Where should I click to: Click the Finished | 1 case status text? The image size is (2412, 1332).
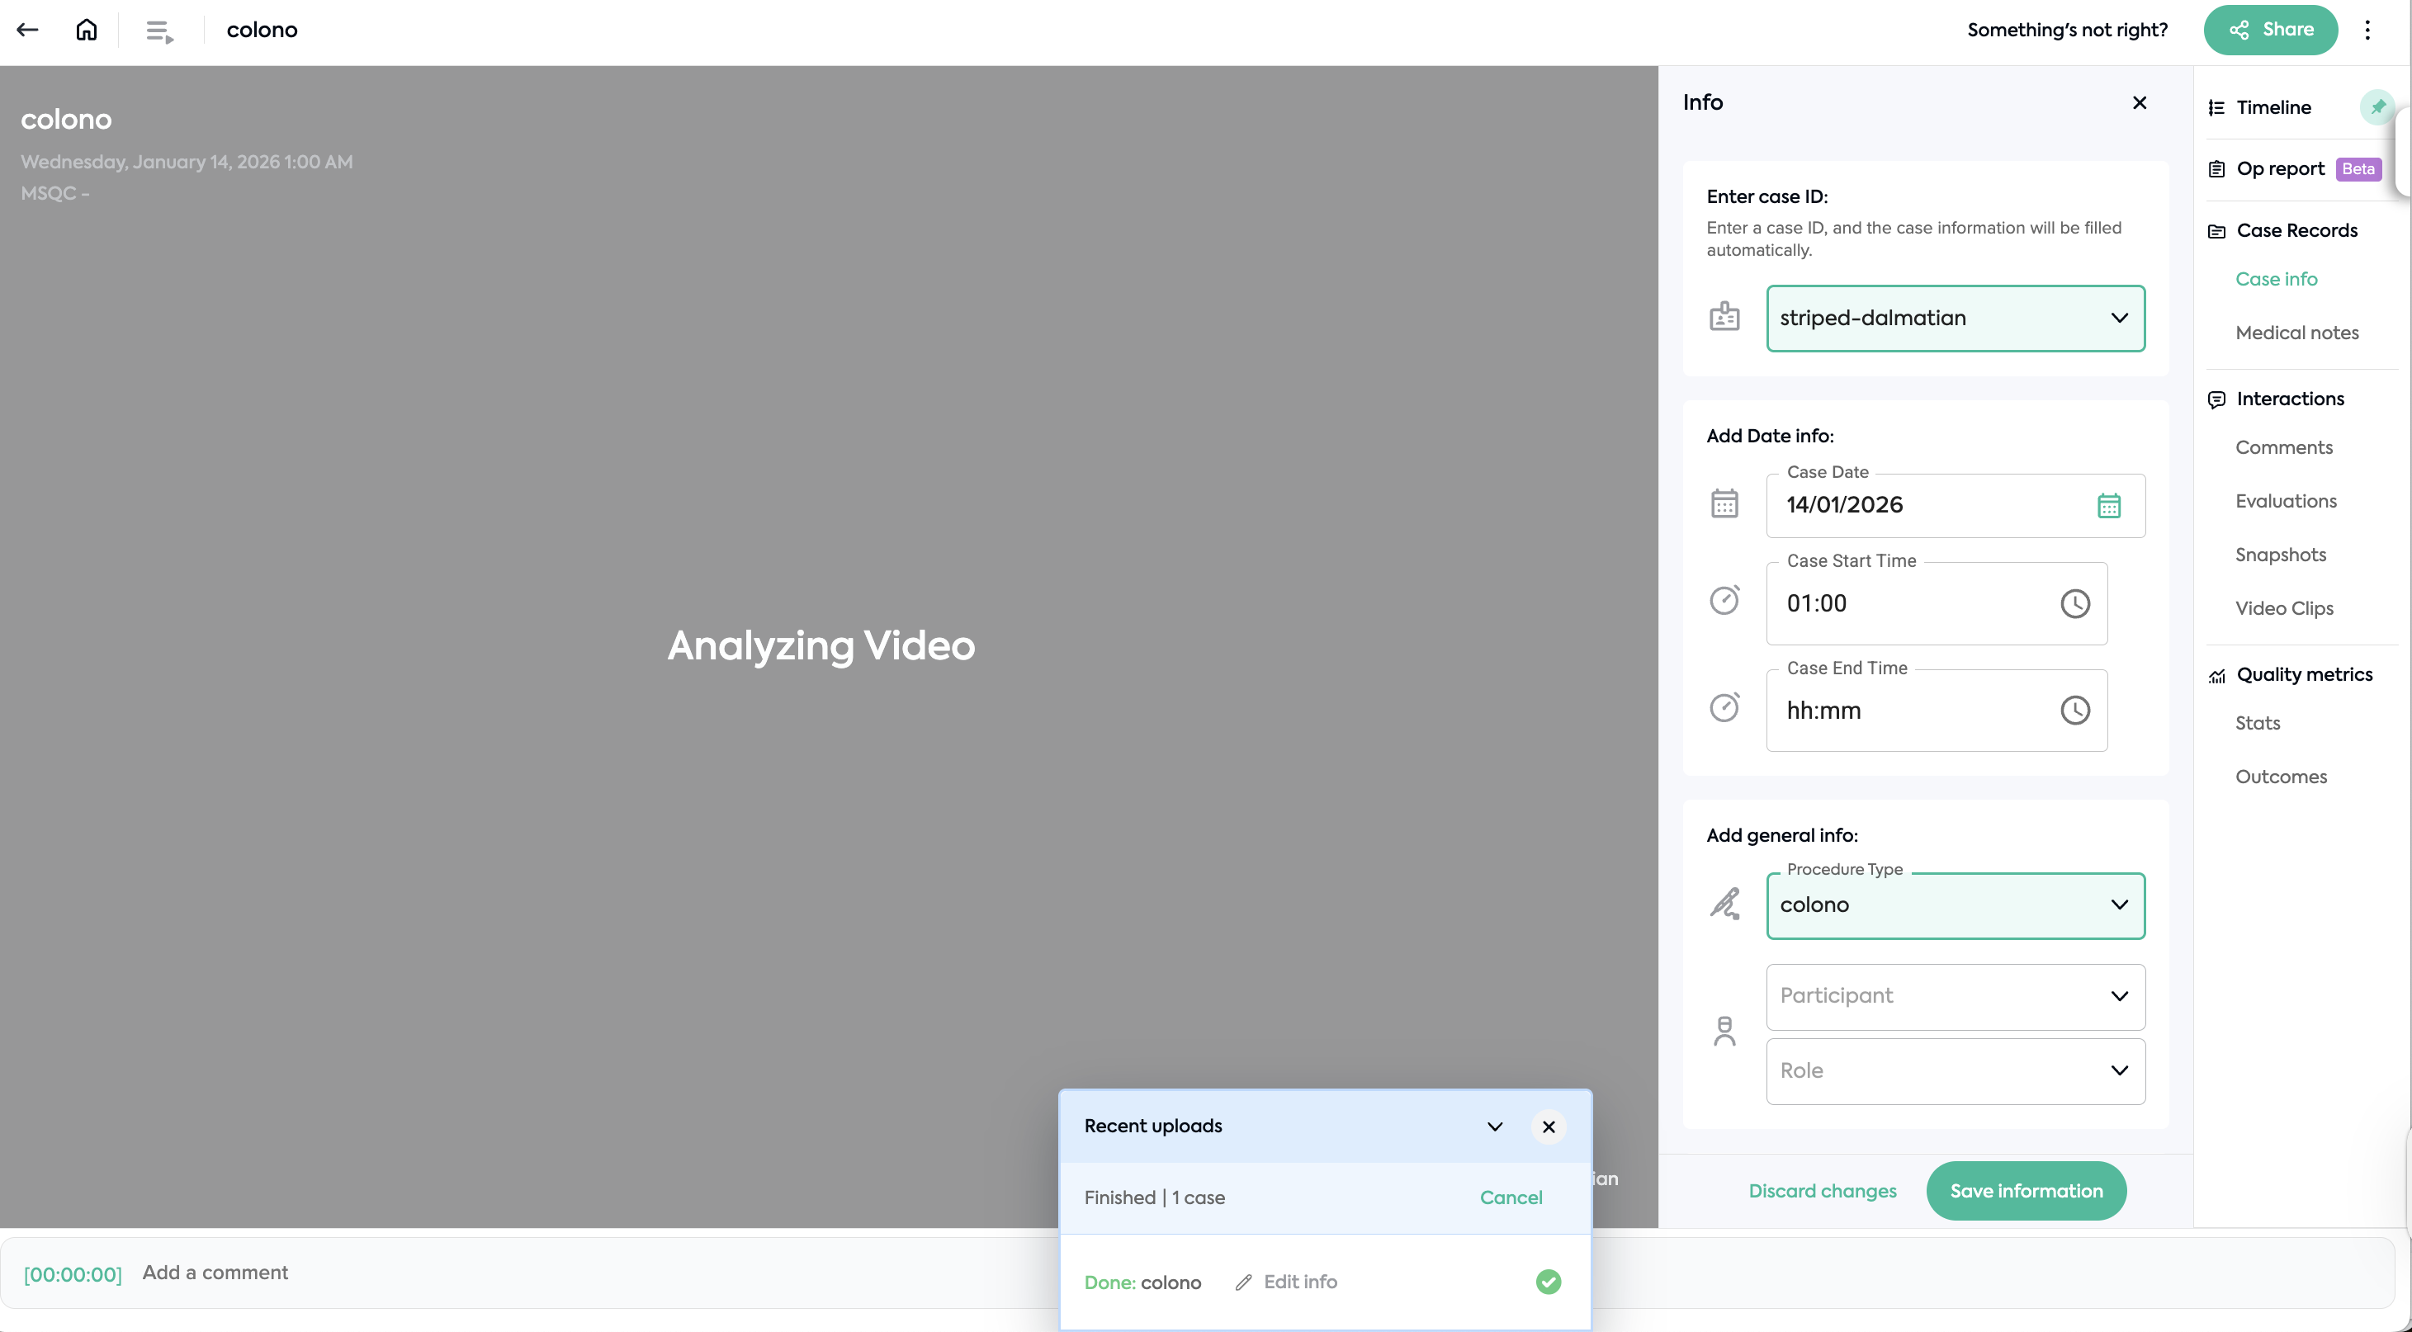pos(1155,1198)
